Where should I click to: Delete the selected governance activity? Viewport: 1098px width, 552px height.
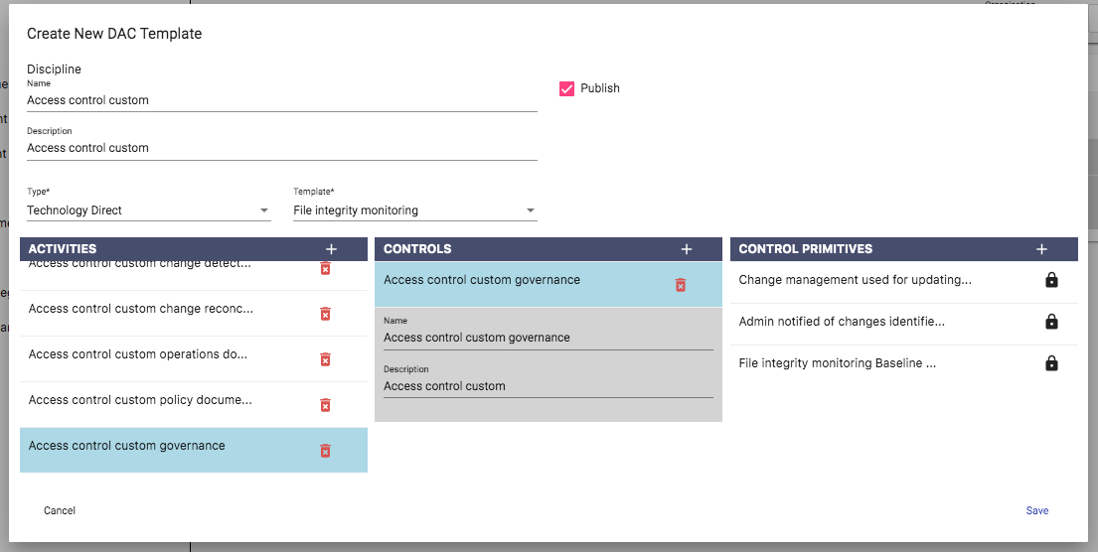point(325,451)
